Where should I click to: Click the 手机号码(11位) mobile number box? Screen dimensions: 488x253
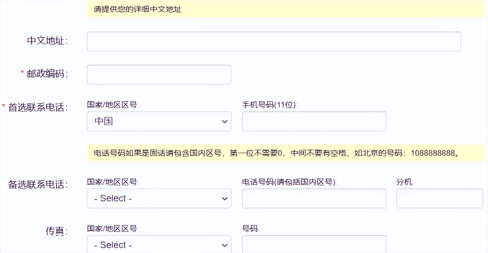point(313,121)
